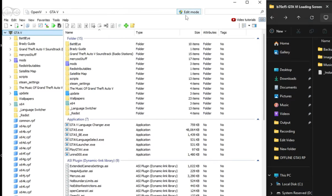Image resolution: width=332 pixels, height=196 pixels.
Task: Toggle Edit mode in OpenIV
Action: [189, 12]
